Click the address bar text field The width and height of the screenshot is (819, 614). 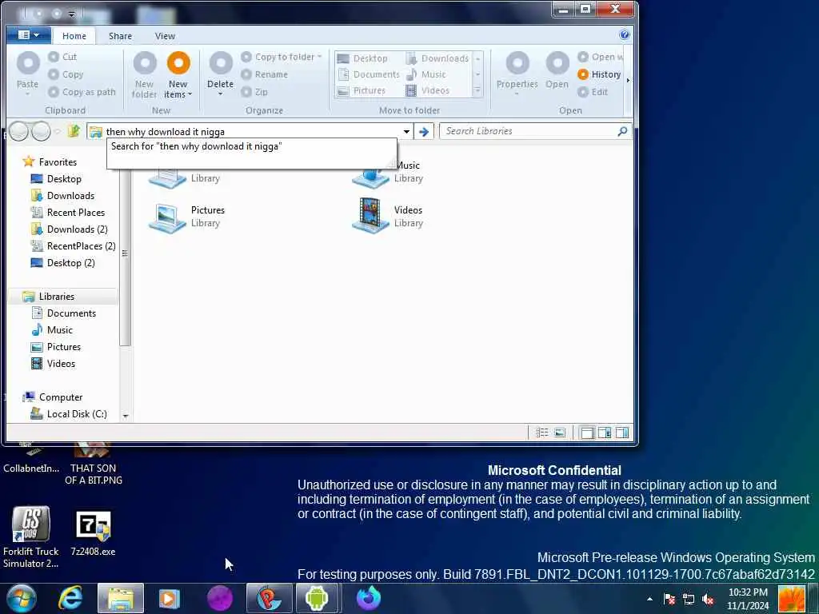tap(250, 132)
